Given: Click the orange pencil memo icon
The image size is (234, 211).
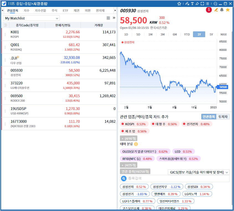Looking at the screenshot, I should tap(216, 10).
